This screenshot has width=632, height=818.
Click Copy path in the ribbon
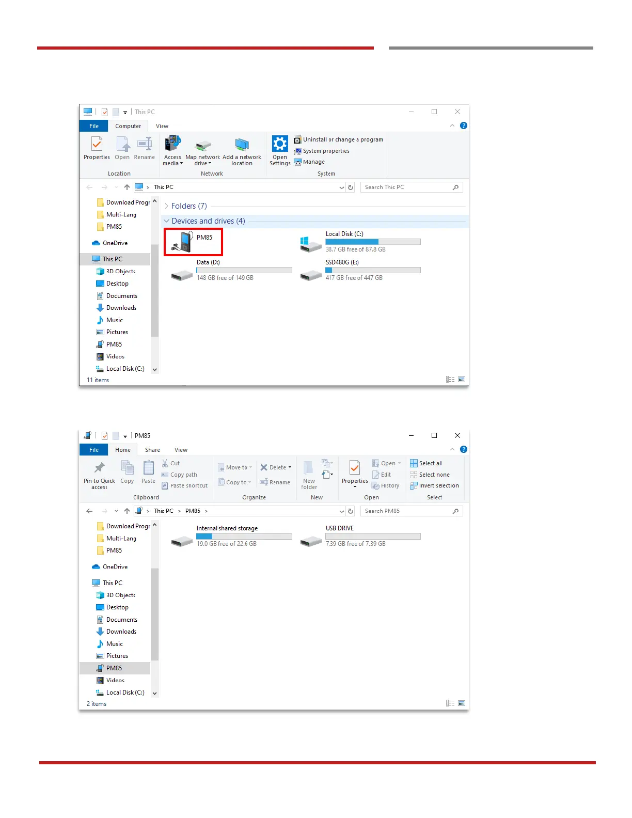pos(179,475)
